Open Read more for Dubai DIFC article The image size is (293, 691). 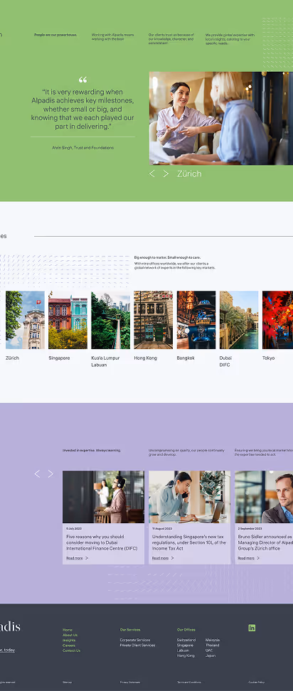pos(75,558)
